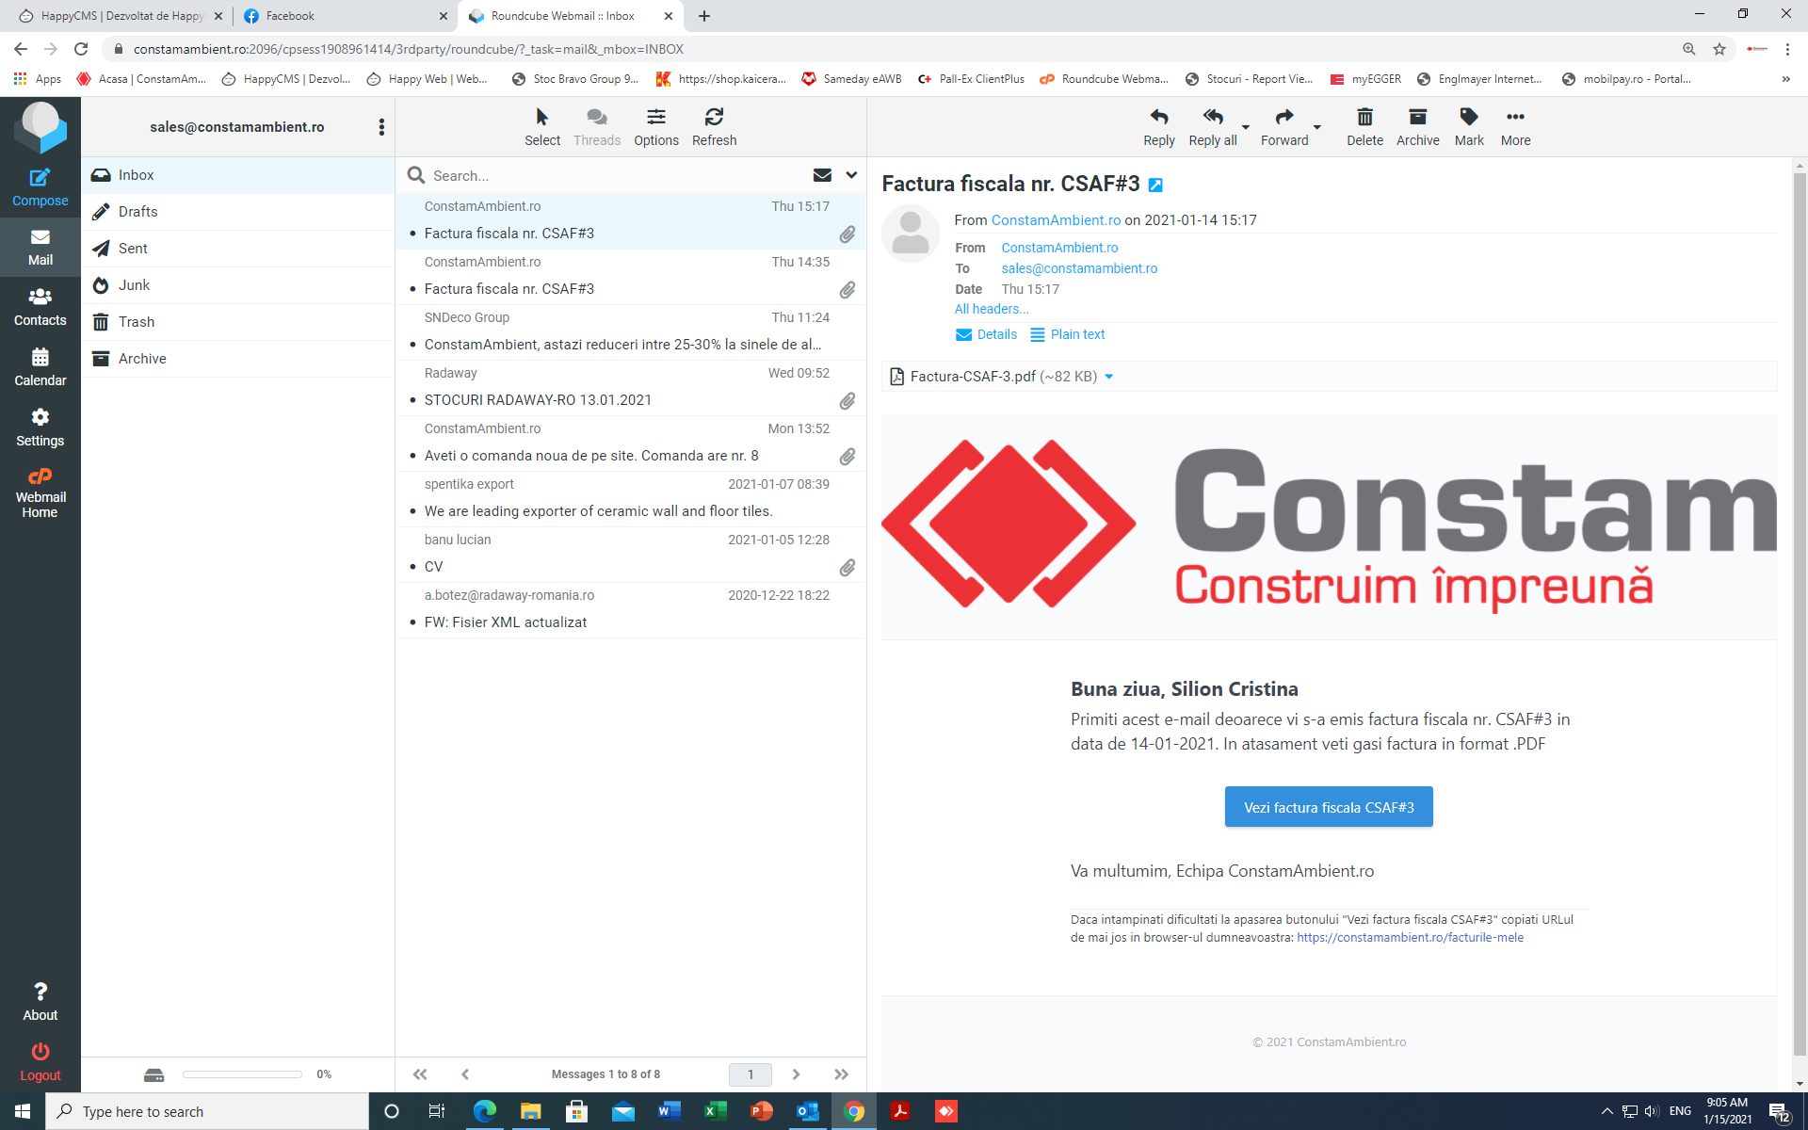Click the Details link
This screenshot has height=1130, width=1808.
(986, 334)
